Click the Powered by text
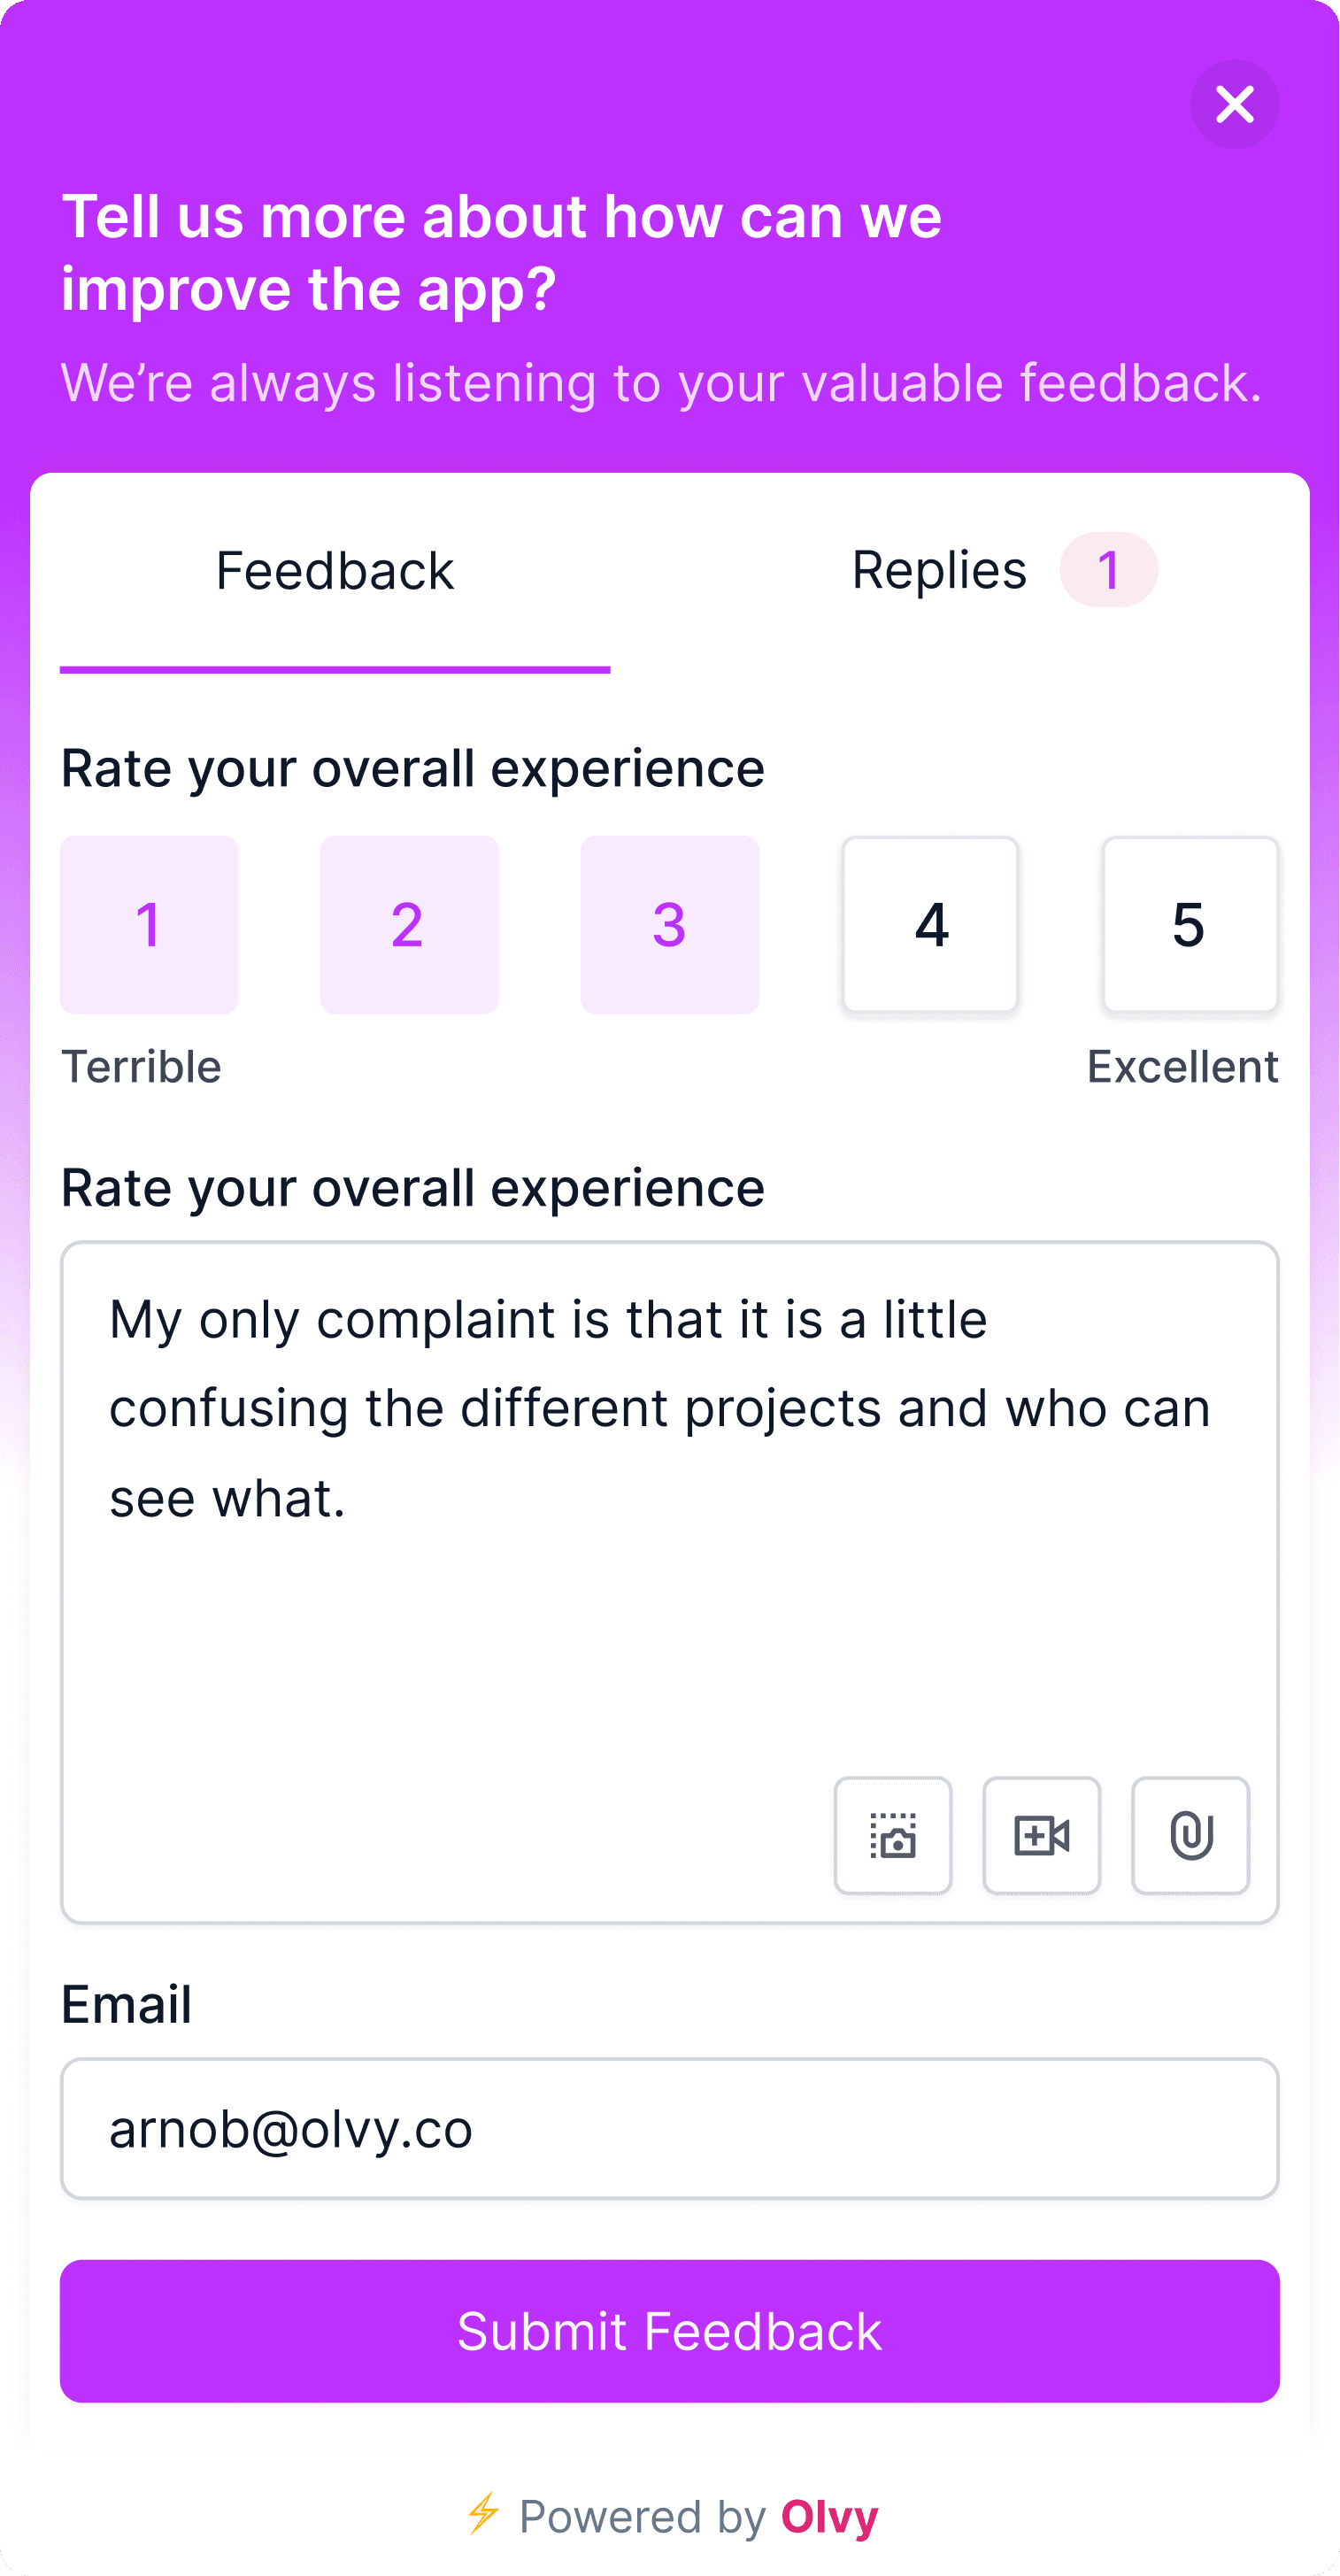Screen dimensions: 1340x2576 643,2517
